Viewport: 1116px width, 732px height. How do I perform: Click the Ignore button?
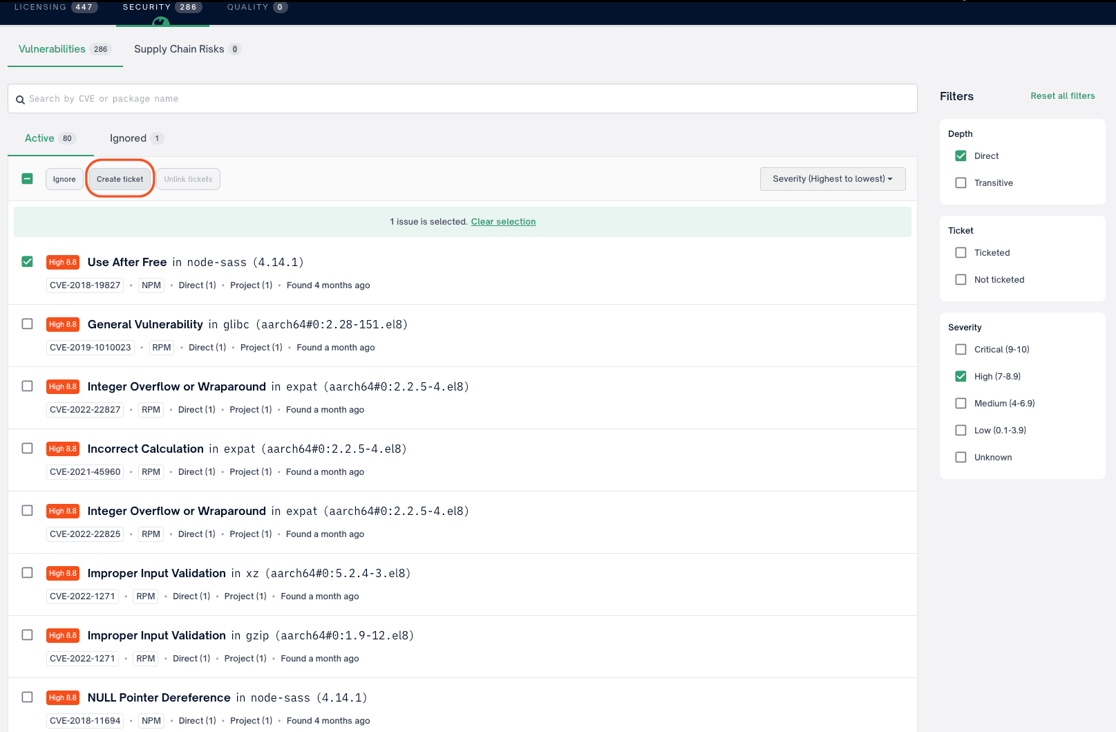pos(64,179)
